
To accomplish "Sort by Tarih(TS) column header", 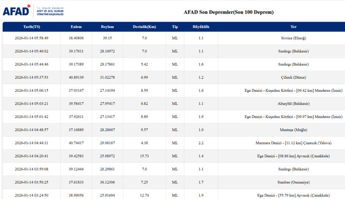I will [x=32, y=27].
